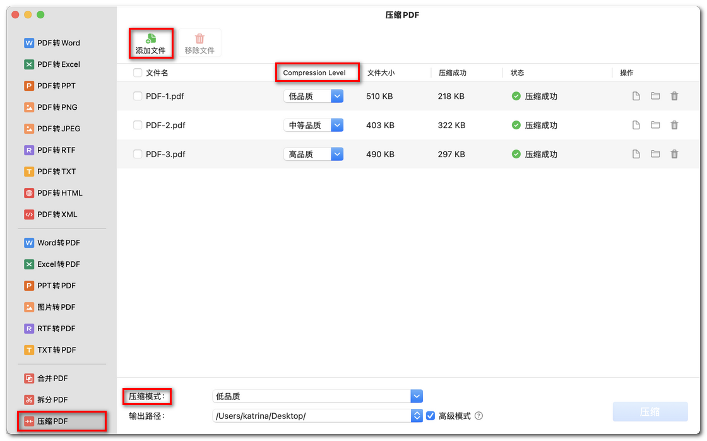Reveal PDF-2.pdf in folder via folder icon
The image size is (707, 441).
(655, 125)
